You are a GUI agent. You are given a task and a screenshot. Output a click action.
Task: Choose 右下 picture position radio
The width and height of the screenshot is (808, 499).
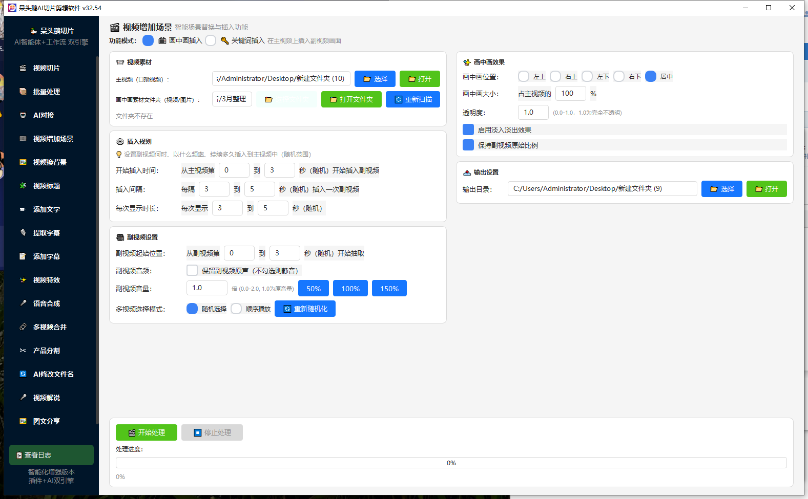(619, 76)
